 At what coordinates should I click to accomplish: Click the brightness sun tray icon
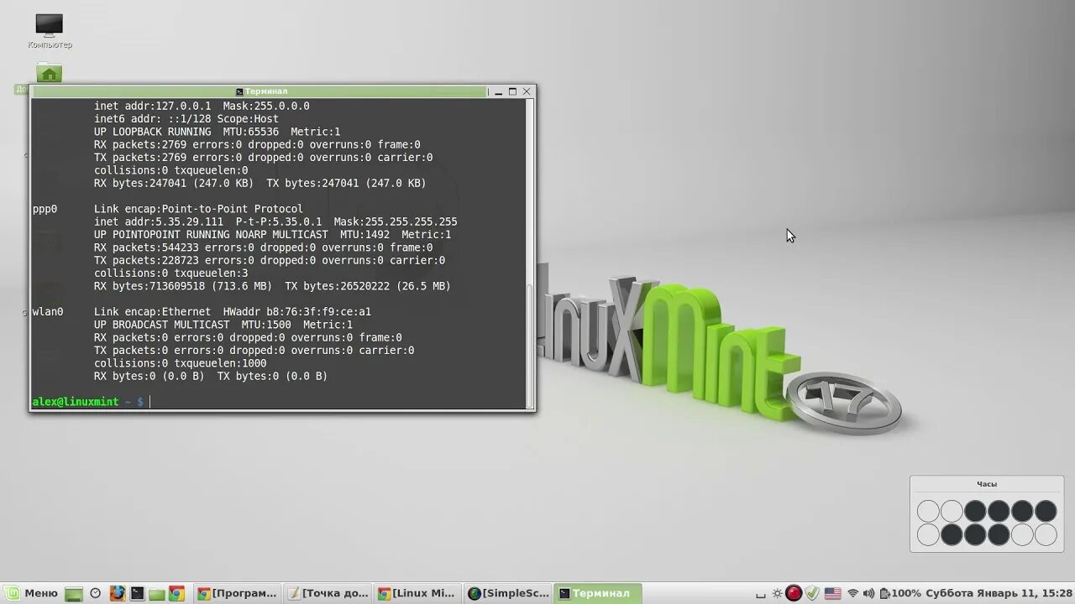778,594
